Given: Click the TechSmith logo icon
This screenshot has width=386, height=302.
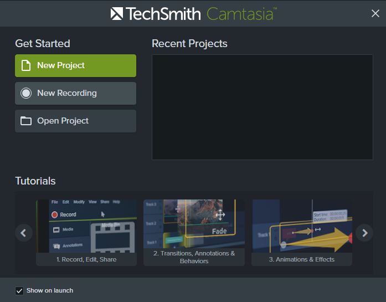Looking at the screenshot, I should [117, 13].
